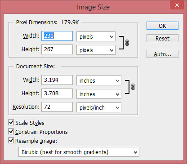Open the Auto... resolution button

click(162, 54)
